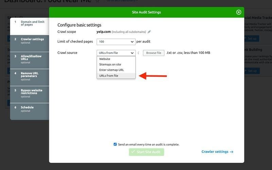Click Start Site Audit button
This screenshot has height=170, width=272.
tap(147, 152)
